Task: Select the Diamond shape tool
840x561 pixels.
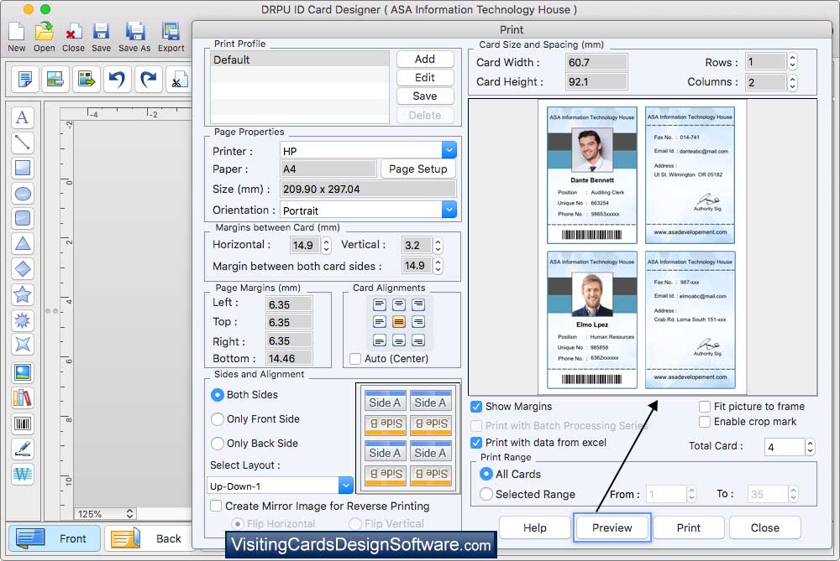Action: pyautogui.click(x=23, y=269)
